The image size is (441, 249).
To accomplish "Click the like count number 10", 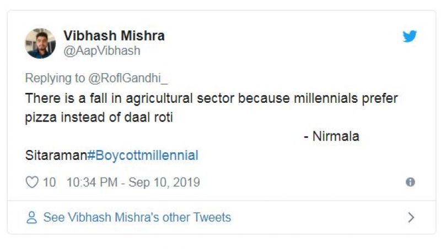I will [50, 182].
